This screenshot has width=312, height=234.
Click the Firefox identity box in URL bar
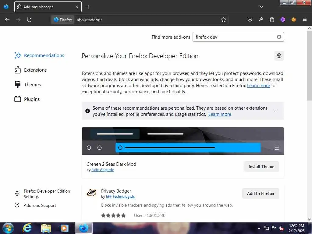click(x=63, y=20)
